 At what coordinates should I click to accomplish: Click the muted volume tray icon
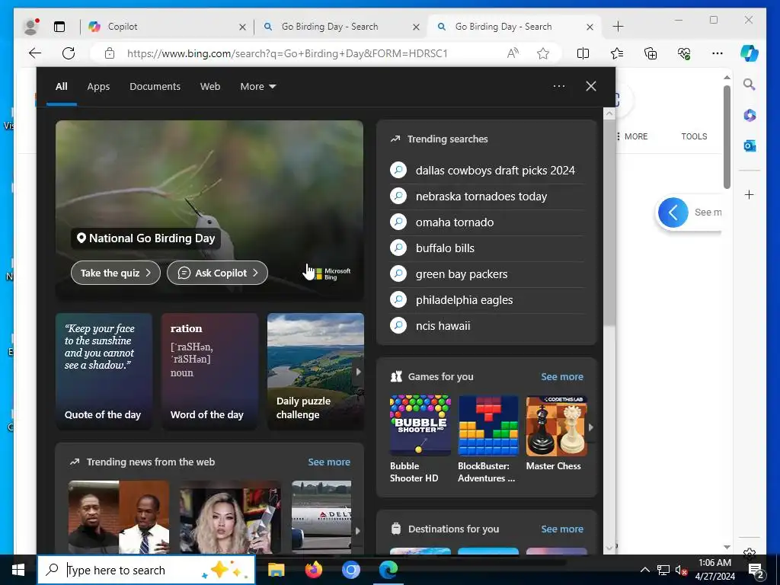coord(681,570)
